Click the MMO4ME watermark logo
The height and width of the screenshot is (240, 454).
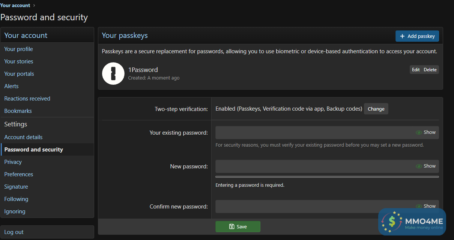tap(412, 222)
